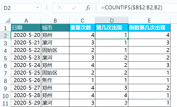Click cell with date 2020-5-24
Image resolution: width=177 pixels, height=107 pixels.
[x=26, y=65]
